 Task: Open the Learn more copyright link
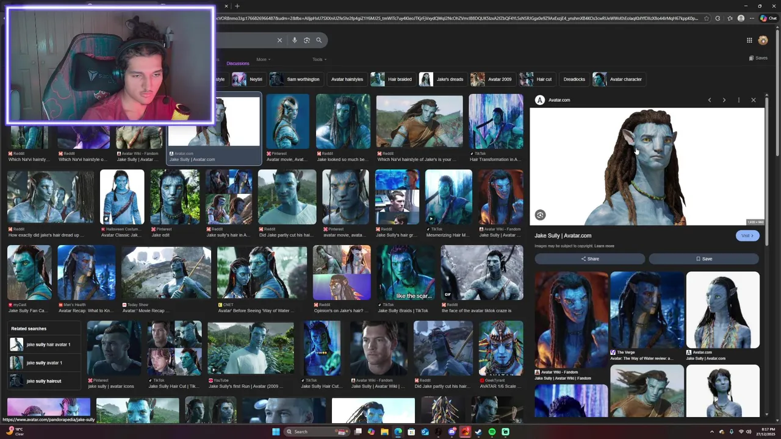click(x=604, y=246)
